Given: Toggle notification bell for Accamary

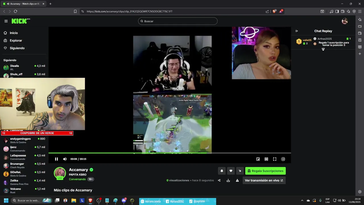Looking at the screenshot, I should tap(222, 171).
